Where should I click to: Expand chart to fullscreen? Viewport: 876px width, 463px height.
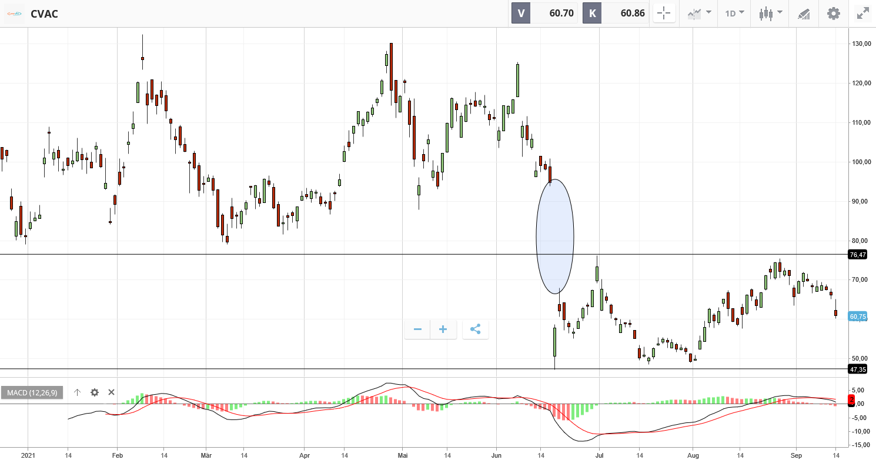point(863,13)
